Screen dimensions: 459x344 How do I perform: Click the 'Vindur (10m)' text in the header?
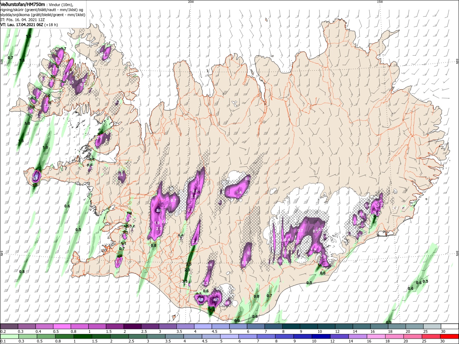tap(61, 5)
